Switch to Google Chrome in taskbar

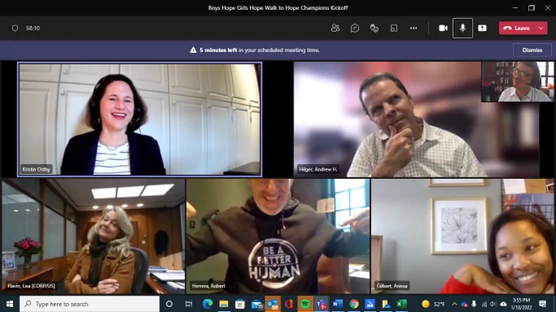click(x=353, y=304)
